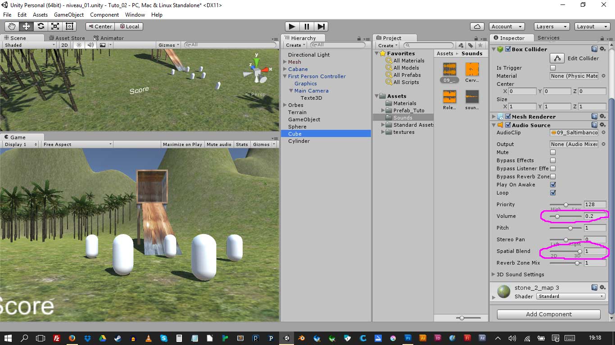The height and width of the screenshot is (345, 615).
Task: Select the Rotate tool in toolbar
Action: click(41, 27)
